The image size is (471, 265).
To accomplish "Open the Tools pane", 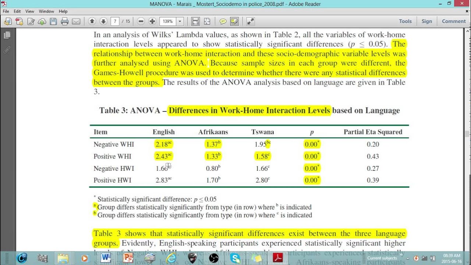I will click(x=405, y=21).
